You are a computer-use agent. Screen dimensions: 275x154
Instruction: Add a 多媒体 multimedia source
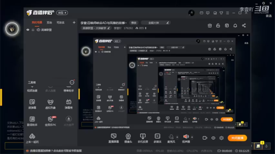(157, 138)
